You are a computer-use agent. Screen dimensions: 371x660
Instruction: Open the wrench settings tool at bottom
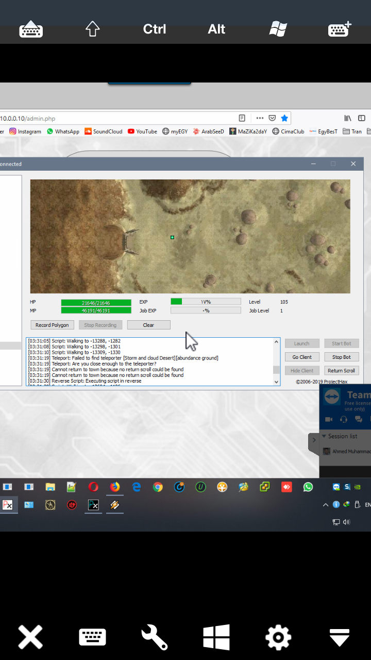(154, 637)
